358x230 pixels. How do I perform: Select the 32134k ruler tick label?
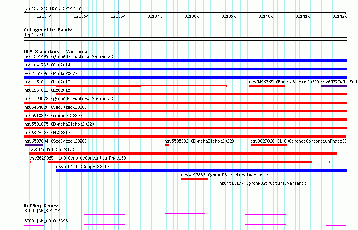pyautogui.click(x=44, y=16)
